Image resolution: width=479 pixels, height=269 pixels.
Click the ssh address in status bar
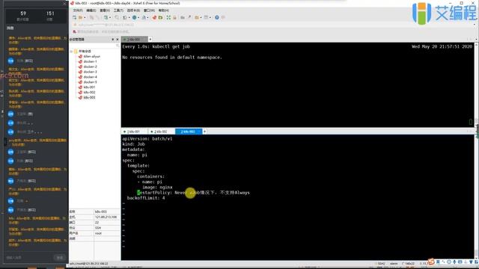(x=88, y=263)
